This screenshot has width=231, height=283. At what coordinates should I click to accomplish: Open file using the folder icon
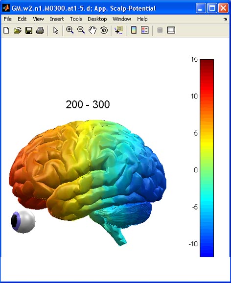pos(18,30)
